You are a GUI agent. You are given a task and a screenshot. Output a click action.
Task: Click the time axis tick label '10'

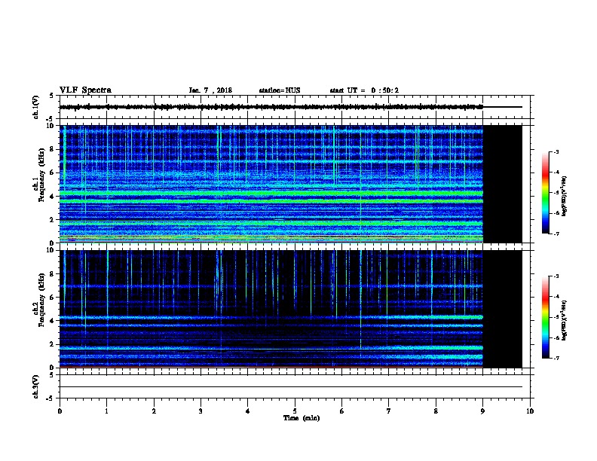[x=530, y=411]
